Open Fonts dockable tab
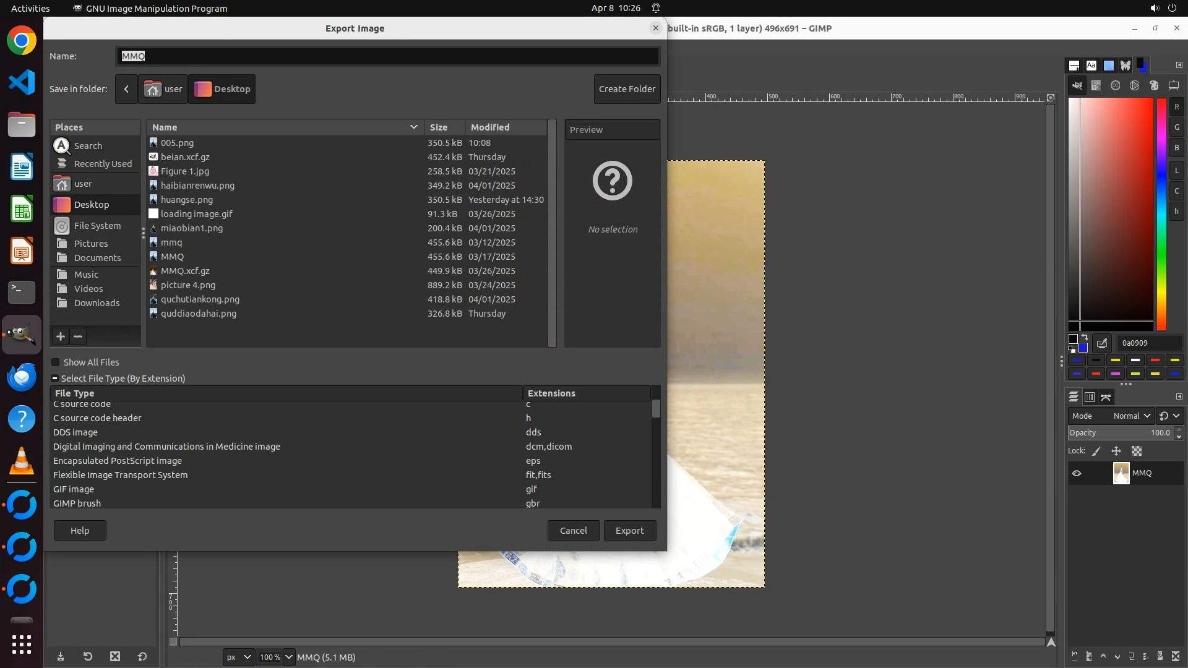The width and height of the screenshot is (1188, 668). click(x=1091, y=66)
